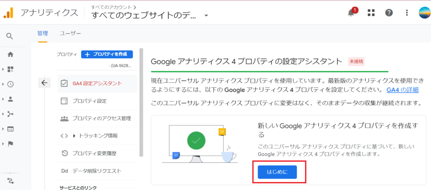Click the help question mark icon
This screenshot has width=431, height=190.
coord(389,13)
